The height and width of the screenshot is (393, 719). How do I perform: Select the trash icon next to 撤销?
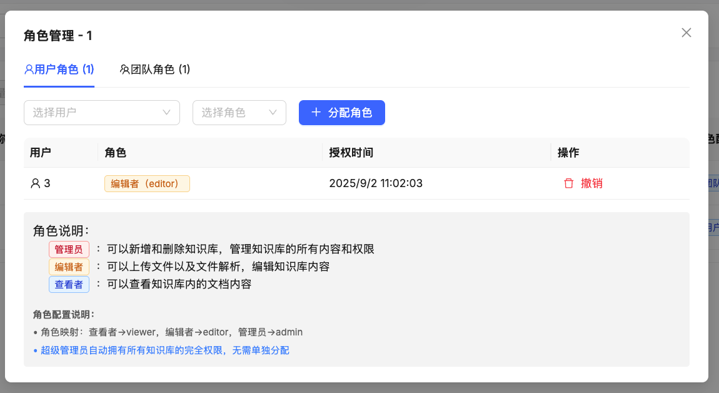[x=569, y=183]
